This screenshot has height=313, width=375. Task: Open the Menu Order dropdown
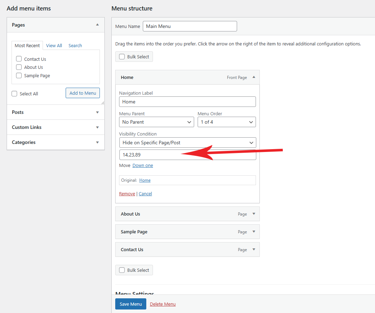tap(227, 122)
